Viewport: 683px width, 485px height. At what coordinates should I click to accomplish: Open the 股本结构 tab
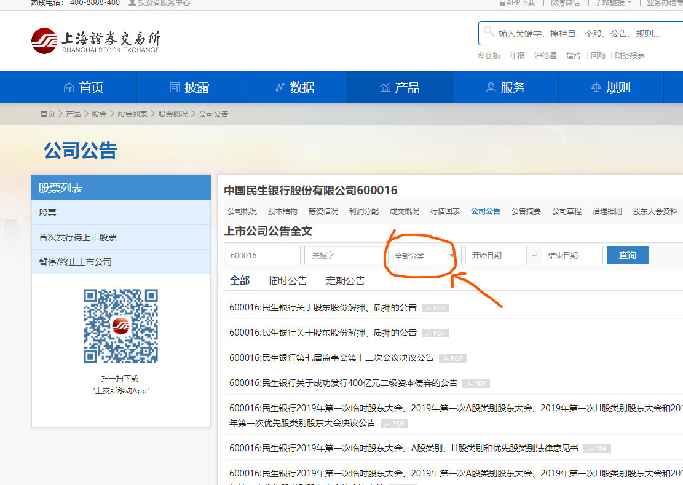(x=283, y=211)
